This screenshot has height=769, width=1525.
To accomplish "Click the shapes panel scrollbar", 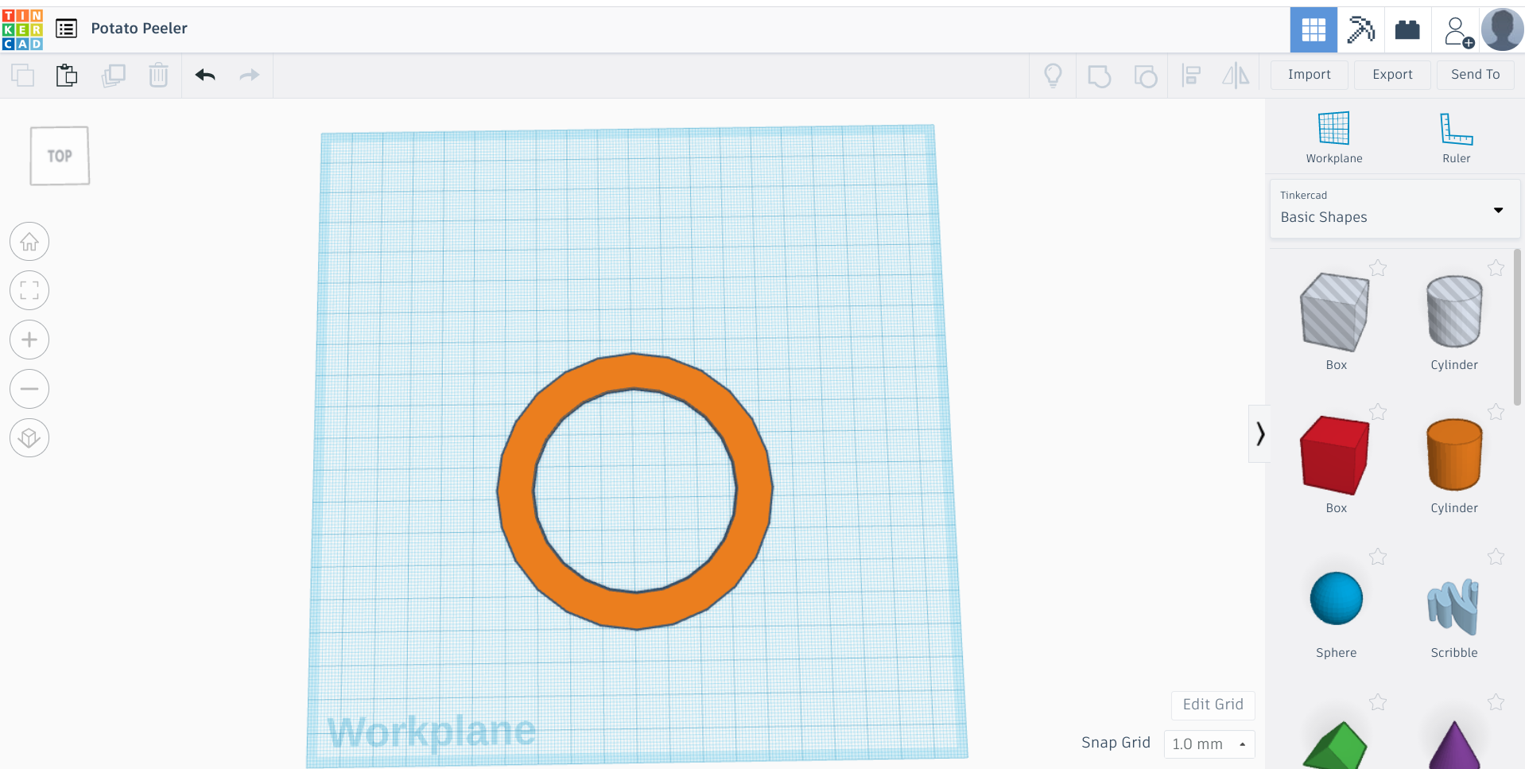I will pyautogui.click(x=1517, y=327).
